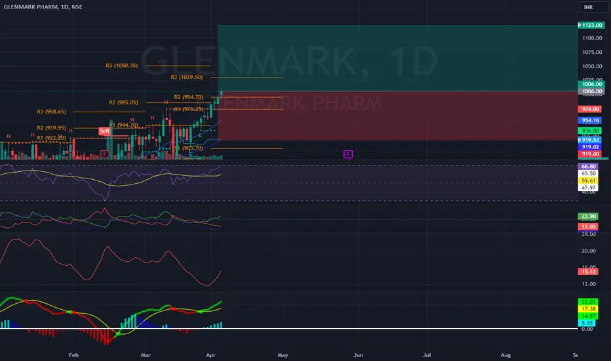611x361 pixels.
Task: Click the Jul label on the time axis
Action: point(427,354)
